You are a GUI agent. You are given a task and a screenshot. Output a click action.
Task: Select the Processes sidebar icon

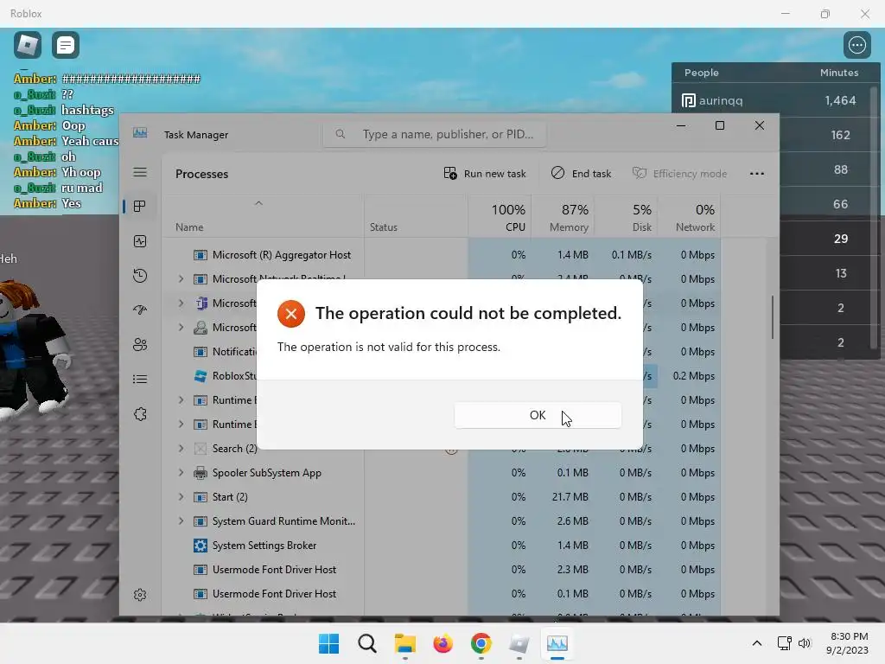coord(140,207)
